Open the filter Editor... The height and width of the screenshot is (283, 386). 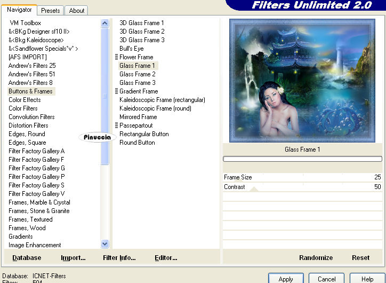[x=166, y=257]
